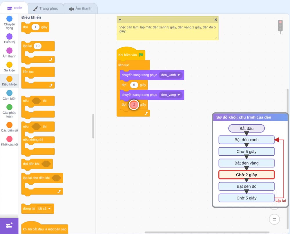This screenshot has width=290, height=234.
Task: Click the 10 value in lặp lại block
Action: point(37,46)
